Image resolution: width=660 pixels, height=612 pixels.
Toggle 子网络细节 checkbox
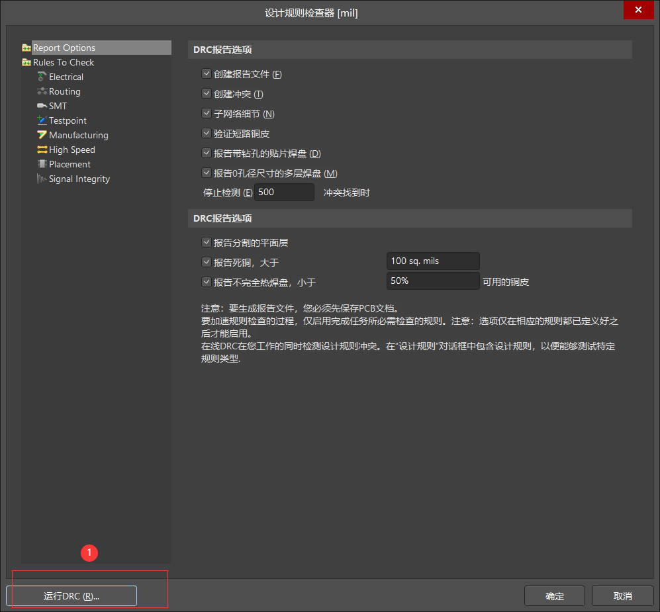[207, 113]
